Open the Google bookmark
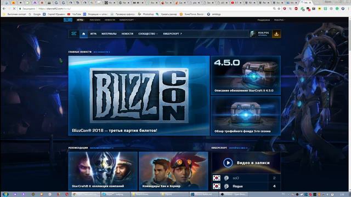The image size is (351, 197). point(35,14)
